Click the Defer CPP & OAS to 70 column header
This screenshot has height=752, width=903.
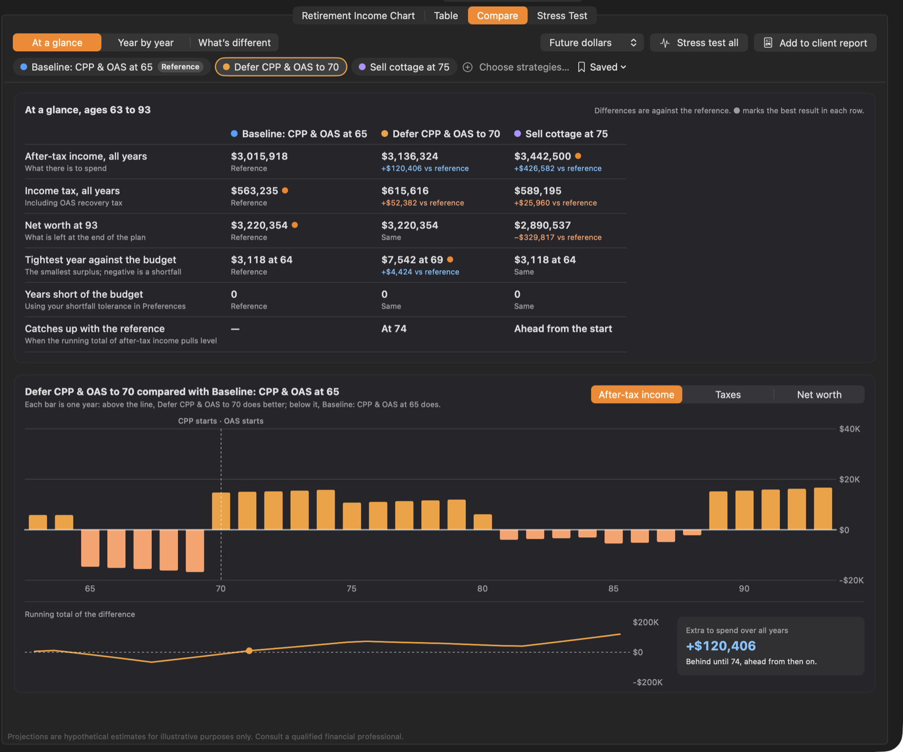tap(440, 134)
